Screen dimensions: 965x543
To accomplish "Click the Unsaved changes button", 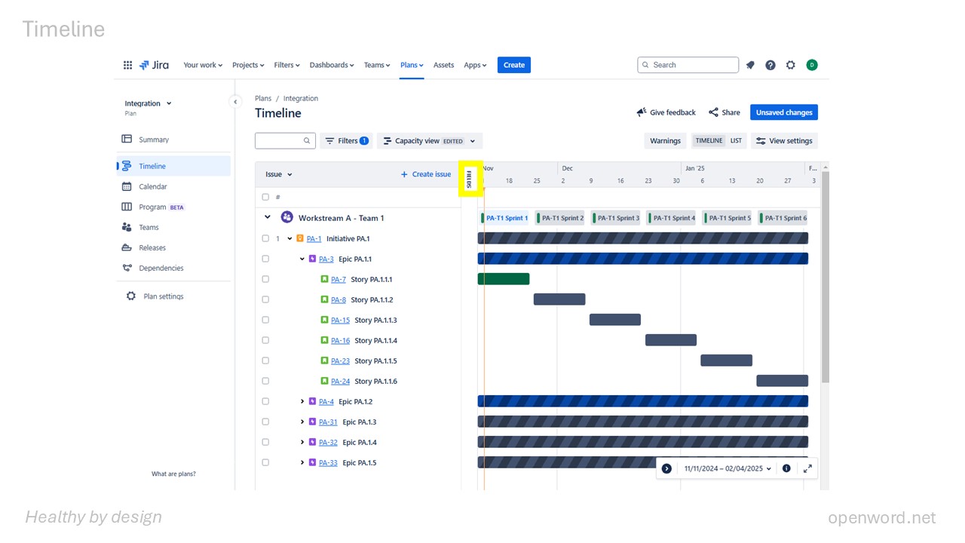I will 784,112.
